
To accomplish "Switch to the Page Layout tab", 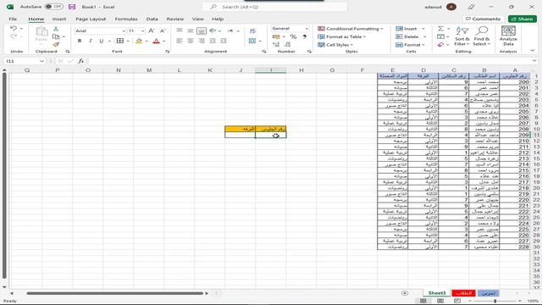I will pyautogui.click(x=91, y=19).
